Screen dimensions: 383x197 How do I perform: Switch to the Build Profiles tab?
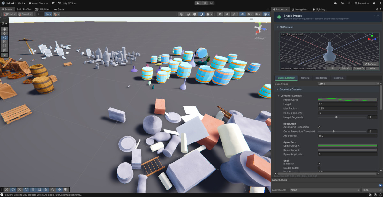click(x=24, y=9)
